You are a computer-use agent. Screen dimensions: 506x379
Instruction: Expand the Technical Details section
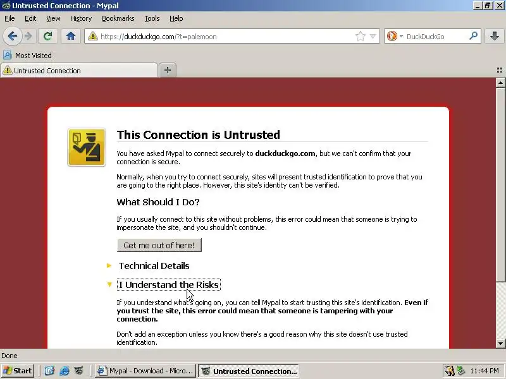point(154,266)
